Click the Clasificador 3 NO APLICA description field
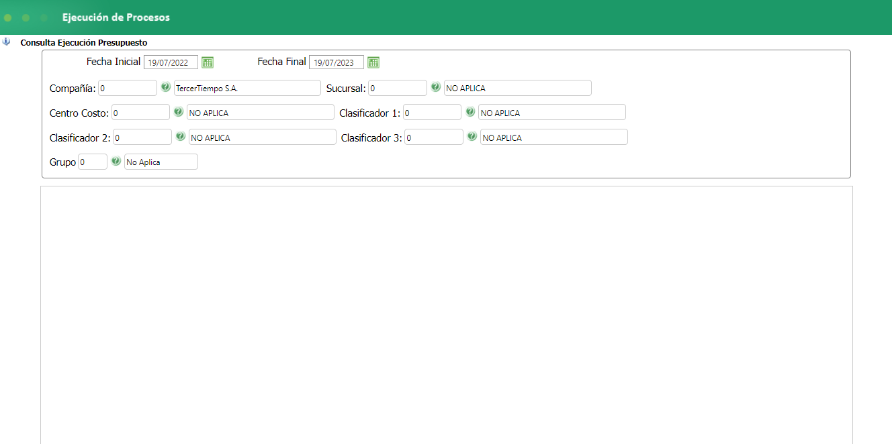Screen dimensions: 892x444 click(554, 137)
